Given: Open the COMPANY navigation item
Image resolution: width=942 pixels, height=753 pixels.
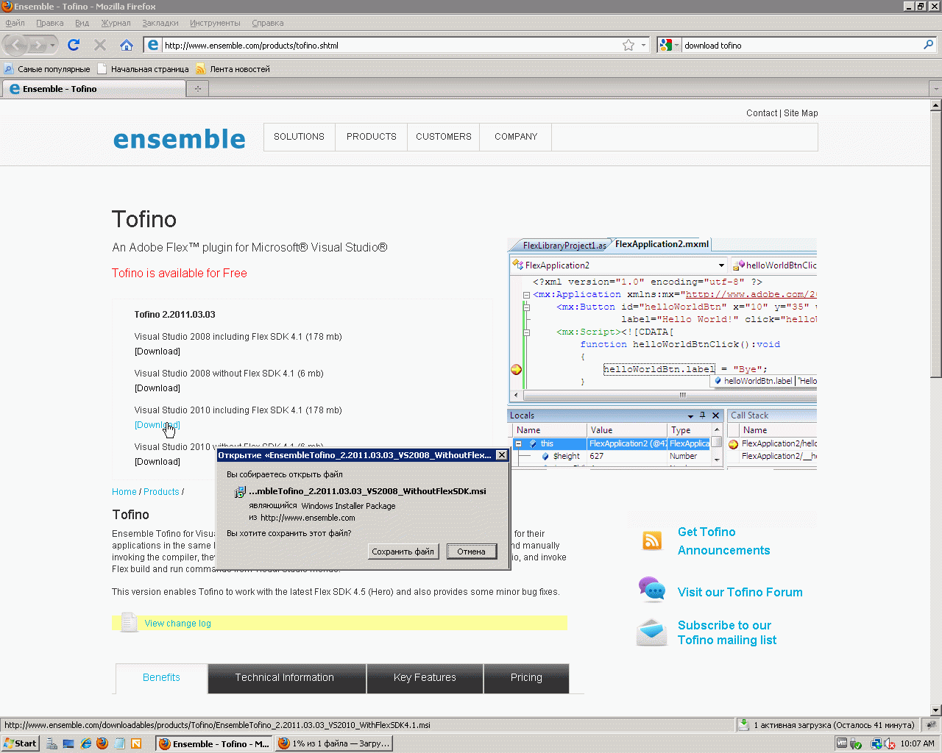Looking at the screenshot, I should (516, 137).
